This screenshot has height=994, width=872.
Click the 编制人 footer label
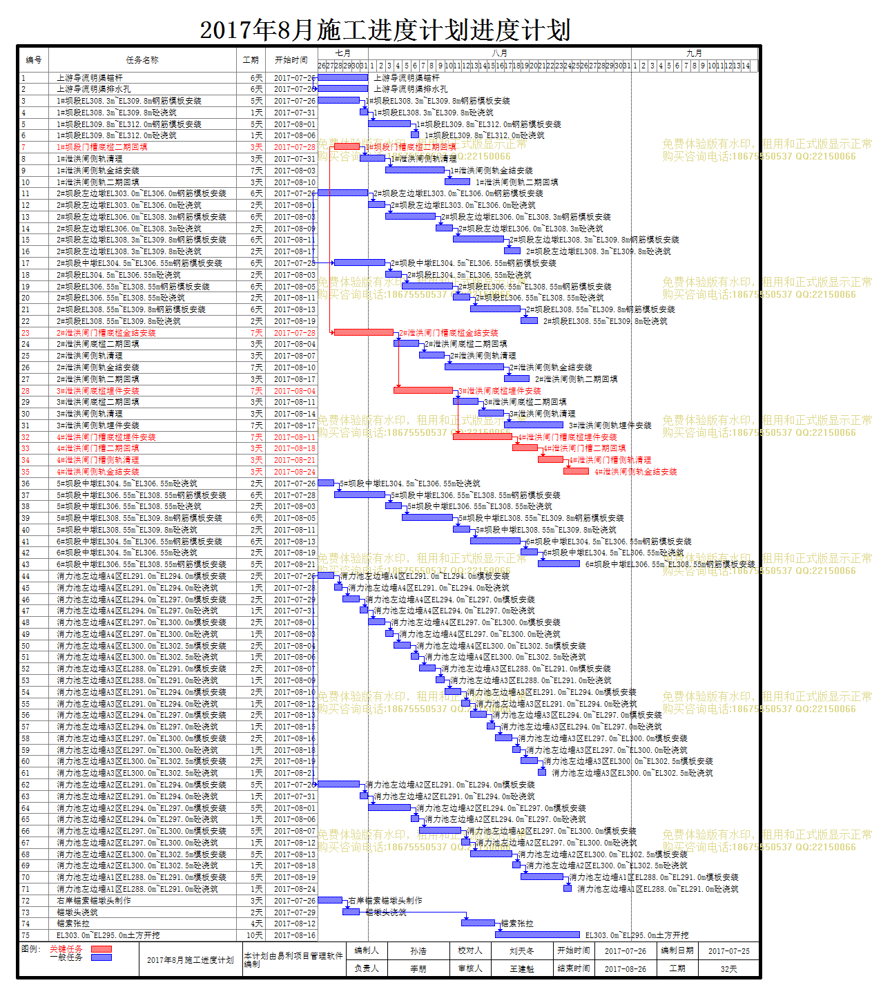[366, 950]
